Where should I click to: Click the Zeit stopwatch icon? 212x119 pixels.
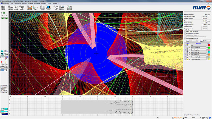tap(56, 8)
